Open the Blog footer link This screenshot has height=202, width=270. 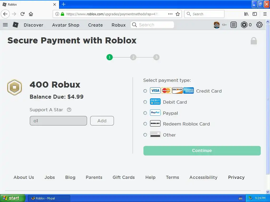click(70, 177)
